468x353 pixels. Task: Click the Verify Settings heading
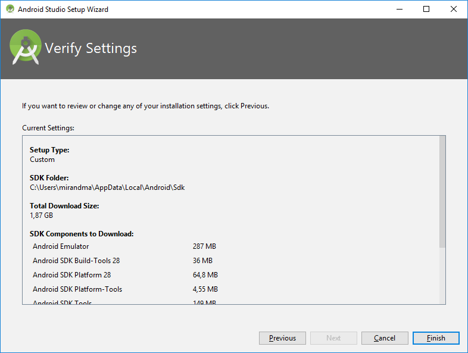tap(91, 48)
